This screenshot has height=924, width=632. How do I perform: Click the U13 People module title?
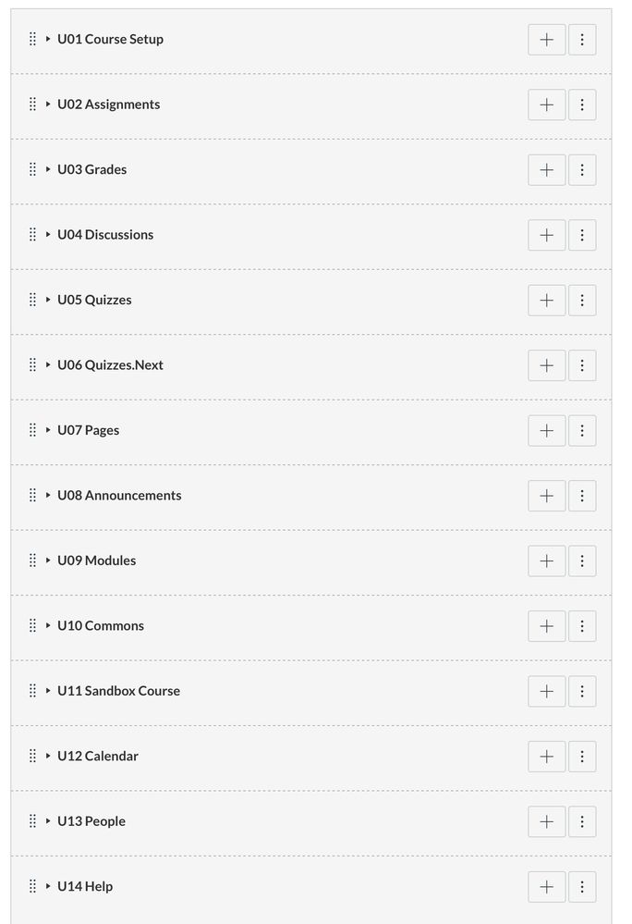coord(91,821)
